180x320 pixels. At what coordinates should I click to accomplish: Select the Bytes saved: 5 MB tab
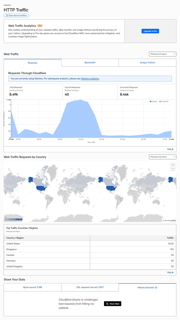click(32, 287)
